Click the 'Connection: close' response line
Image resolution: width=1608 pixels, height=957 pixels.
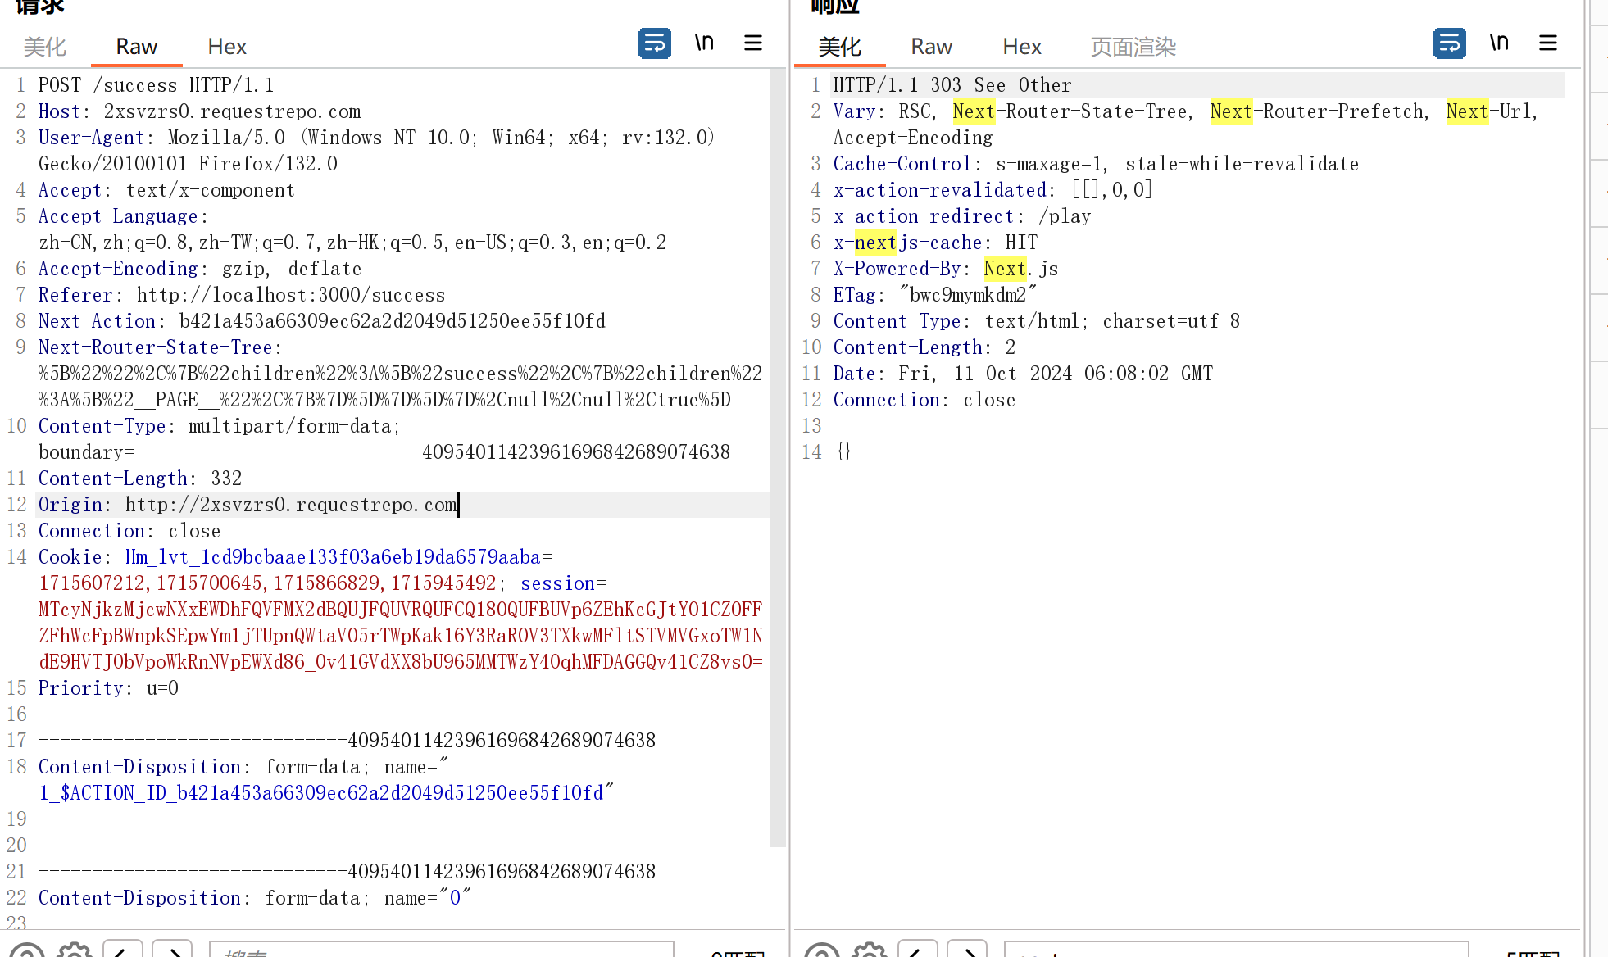(924, 400)
